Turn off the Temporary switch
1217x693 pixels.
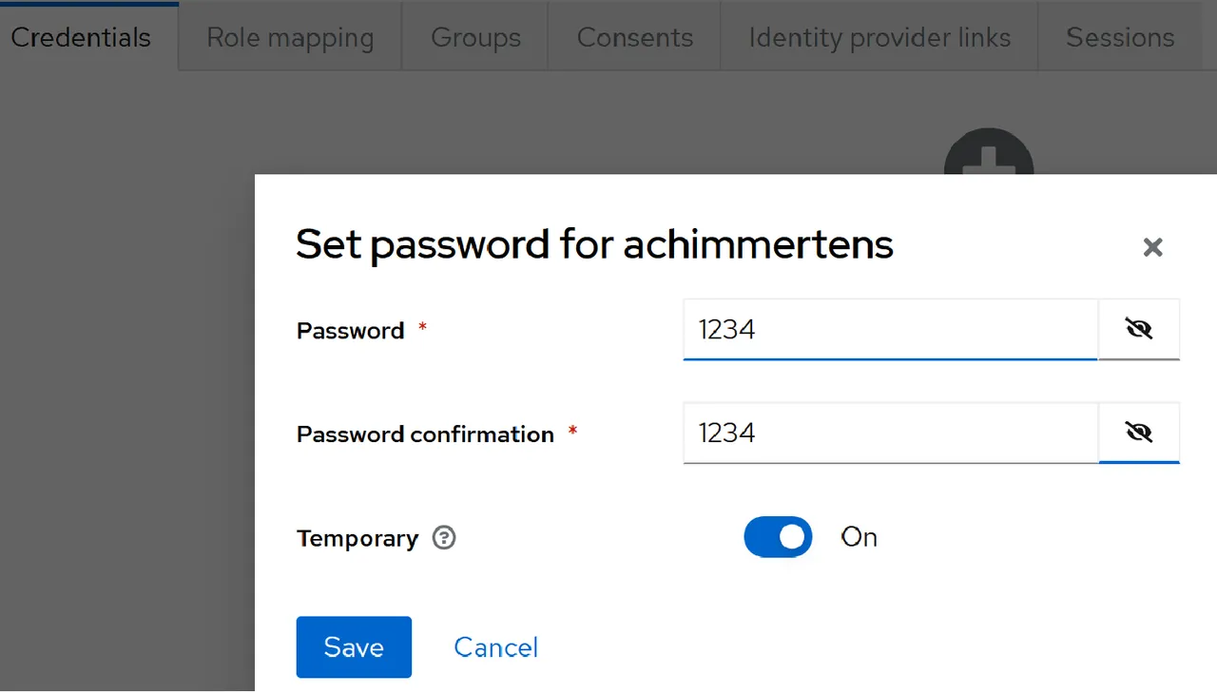(x=778, y=537)
